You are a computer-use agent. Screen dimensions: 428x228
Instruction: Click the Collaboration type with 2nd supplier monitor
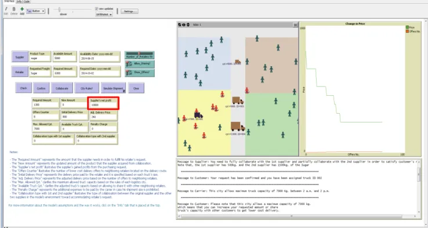[x=97, y=139]
